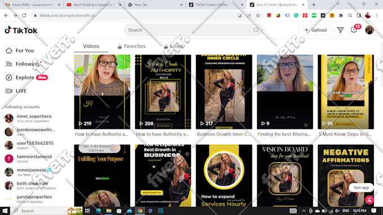The width and height of the screenshot is (383, 215).
Task: Click the 'Finding the best Alterna...' caption
Action: [284, 134]
